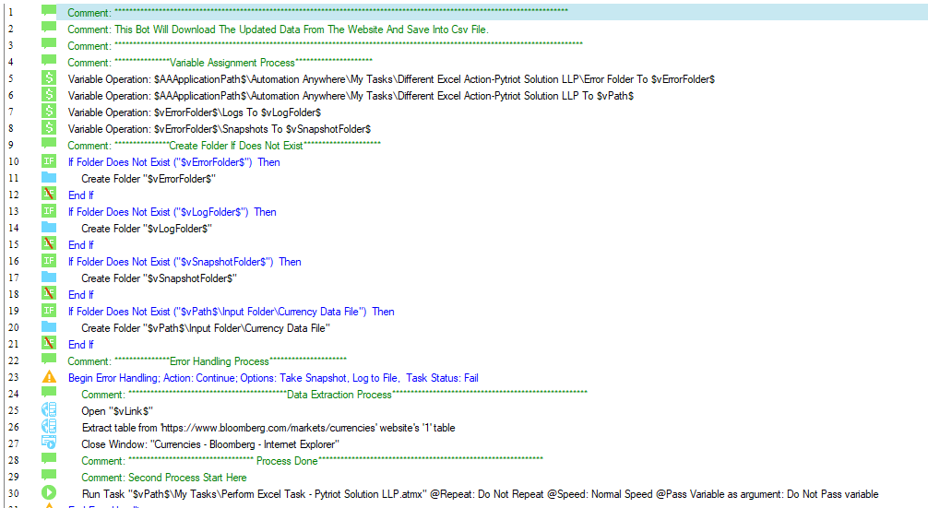Image resolution: width=928 pixels, height=508 pixels.
Task: Click the web icon for Extract table command
Action: pyautogui.click(x=49, y=426)
